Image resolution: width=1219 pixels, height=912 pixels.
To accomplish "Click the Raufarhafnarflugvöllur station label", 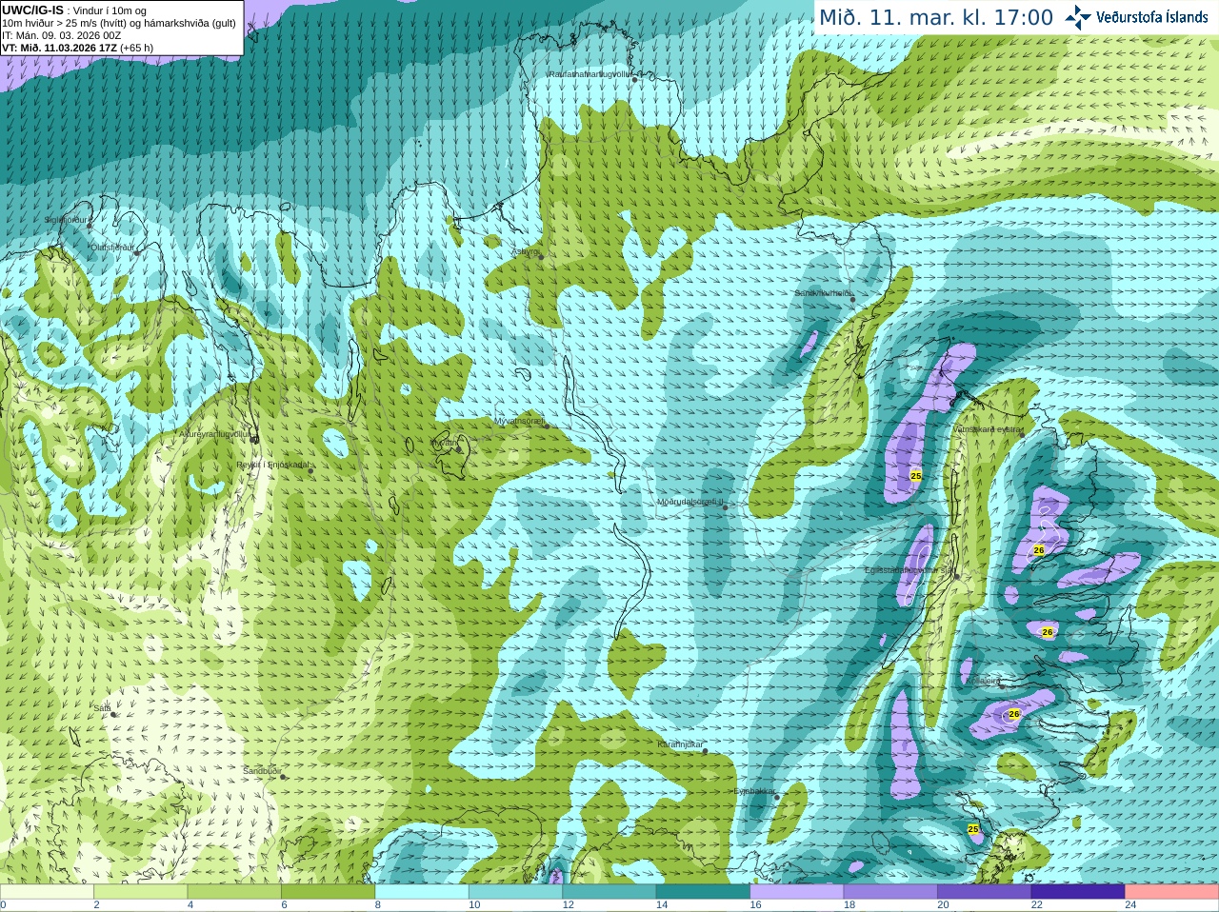I will click(590, 73).
